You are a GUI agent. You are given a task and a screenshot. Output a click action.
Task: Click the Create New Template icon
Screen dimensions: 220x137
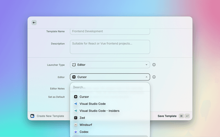32,116
